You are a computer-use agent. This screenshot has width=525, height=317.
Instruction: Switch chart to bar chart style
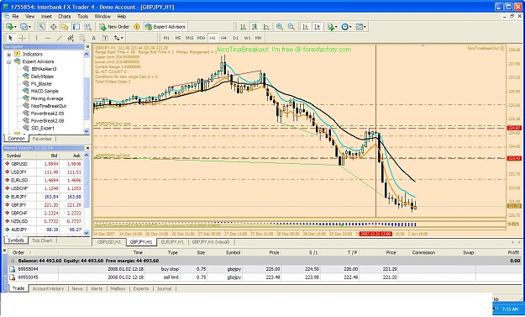[243, 27]
